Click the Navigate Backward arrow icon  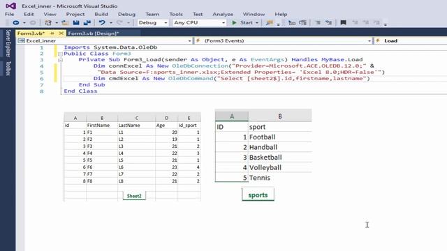pos(15,23)
